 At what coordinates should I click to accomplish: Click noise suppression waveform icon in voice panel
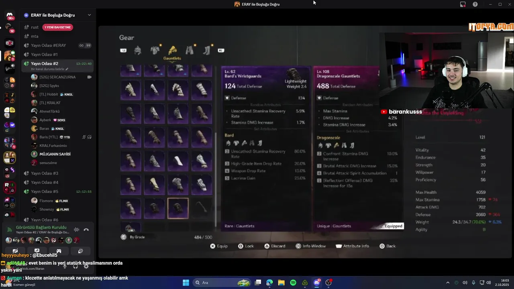pyautogui.click(x=76, y=230)
